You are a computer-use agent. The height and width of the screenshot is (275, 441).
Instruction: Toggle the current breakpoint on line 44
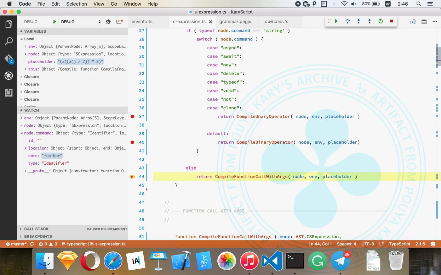pos(132,177)
